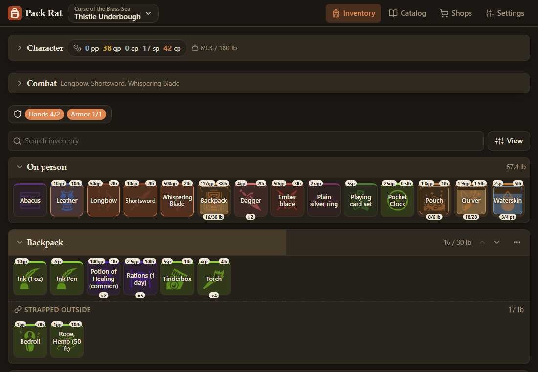The height and width of the screenshot is (372, 538).
Task: Select the Leather armor tile
Action: pos(67,200)
